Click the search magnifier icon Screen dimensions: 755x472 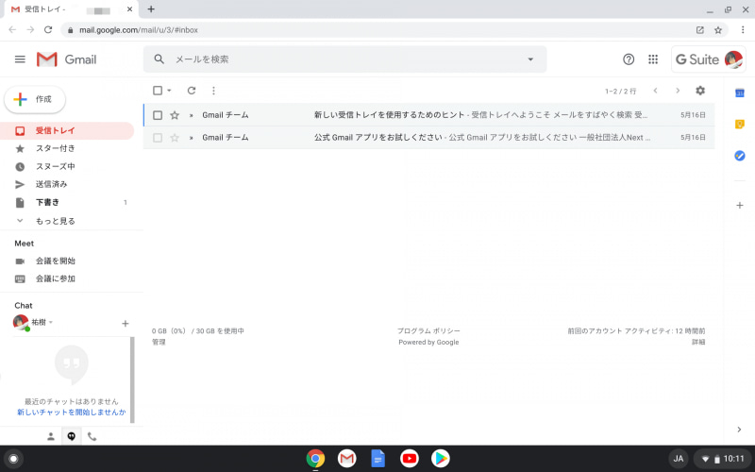(159, 59)
